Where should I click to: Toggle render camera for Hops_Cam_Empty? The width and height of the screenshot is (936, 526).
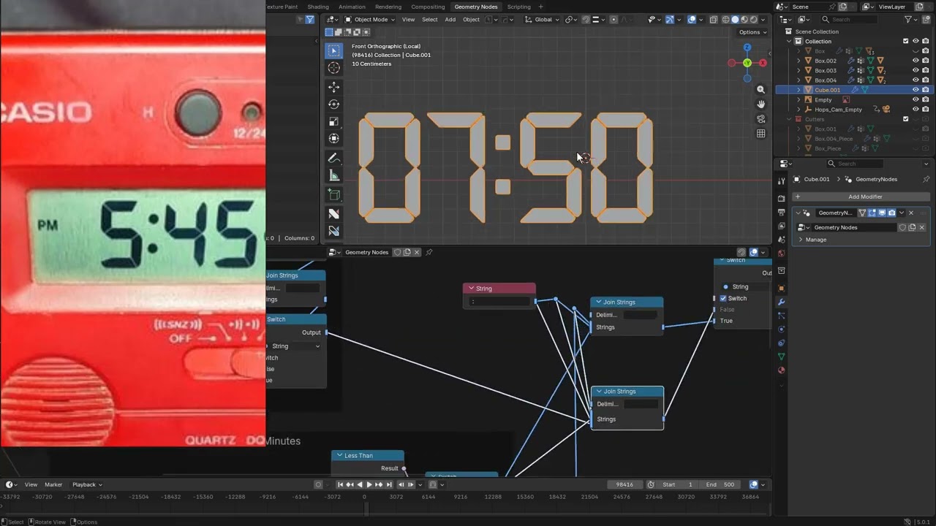click(926, 110)
